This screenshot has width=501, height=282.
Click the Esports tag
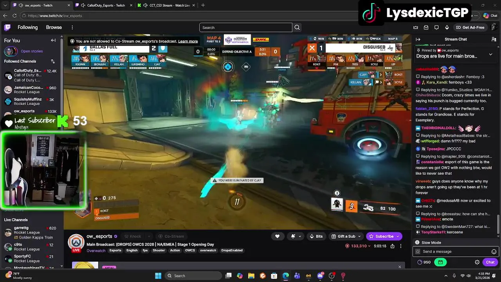click(115, 251)
